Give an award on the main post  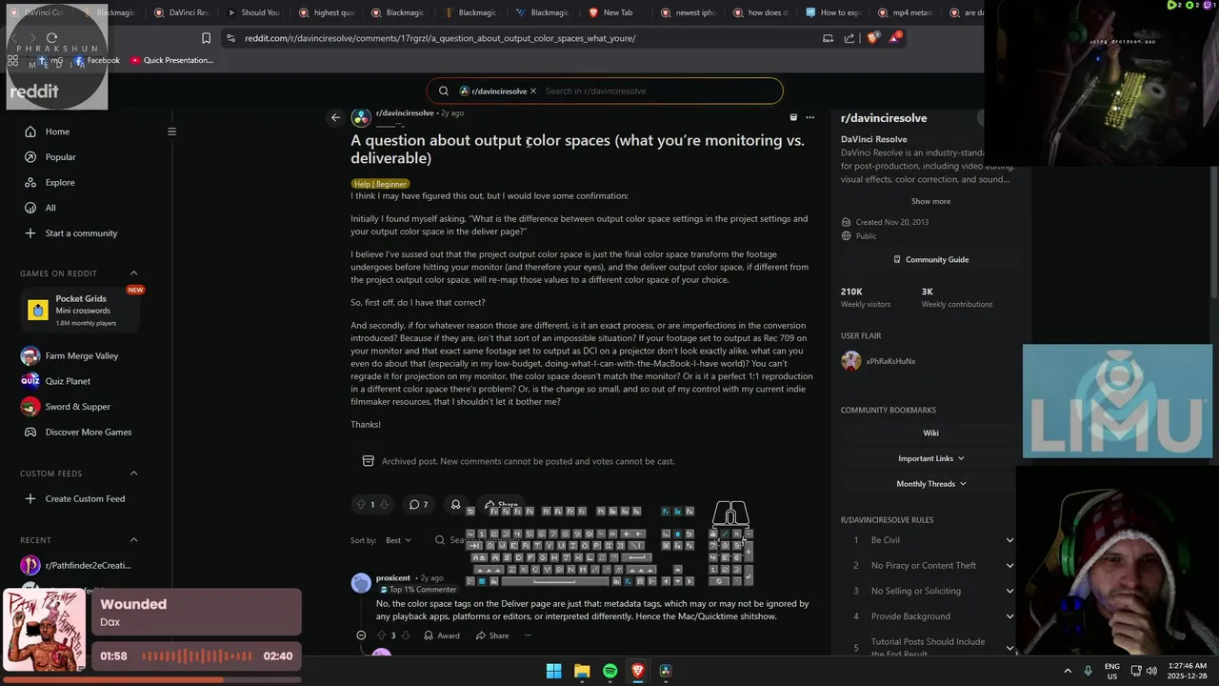(x=455, y=504)
